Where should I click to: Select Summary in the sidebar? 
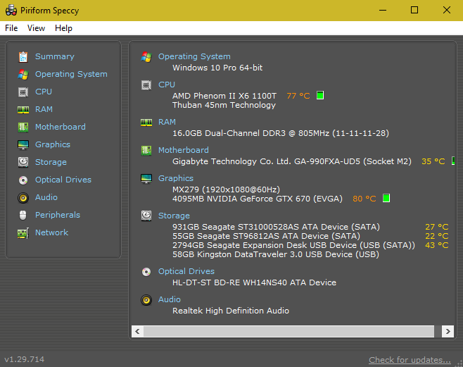point(54,56)
